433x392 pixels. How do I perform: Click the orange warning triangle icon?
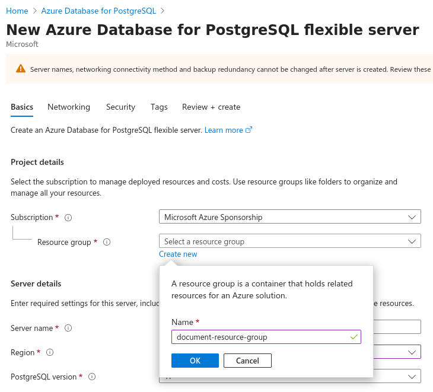(x=21, y=68)
